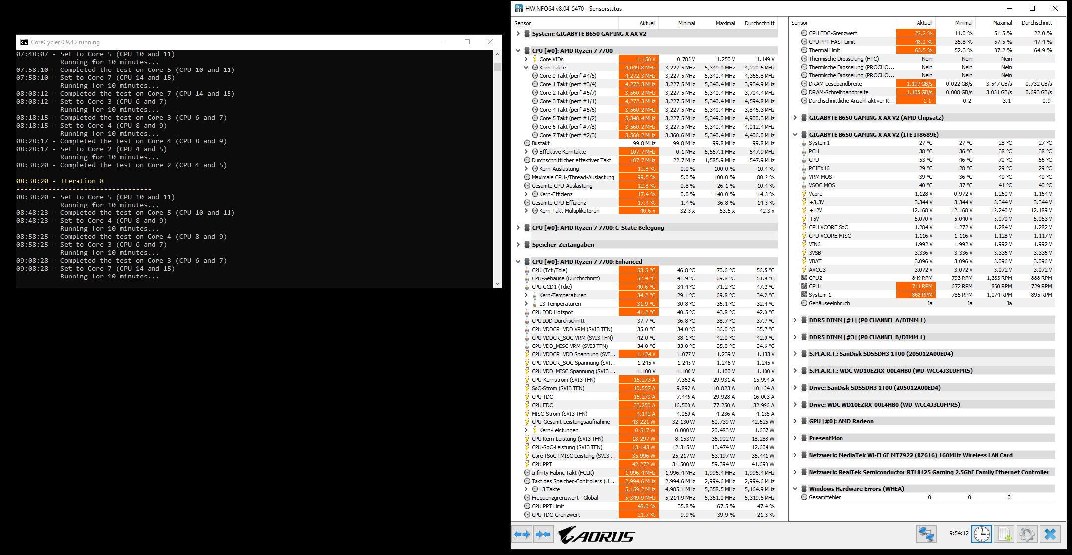Collapse the Kern-Takte tree node
Image resolution: width=1072 pixels, height=555 pixels.
pos(526,68)
